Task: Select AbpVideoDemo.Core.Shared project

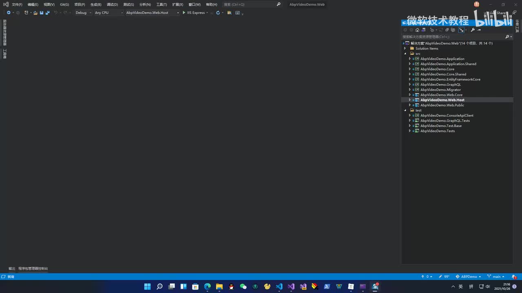Action: [443, 74]
